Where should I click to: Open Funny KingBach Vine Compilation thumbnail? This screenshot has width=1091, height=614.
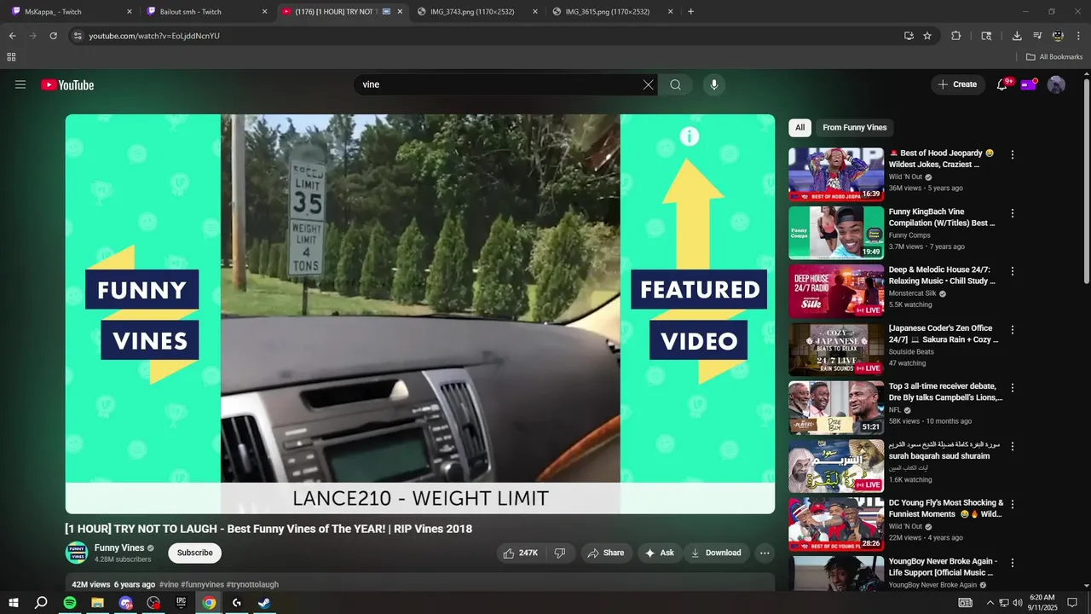click(x=836, y=233)
